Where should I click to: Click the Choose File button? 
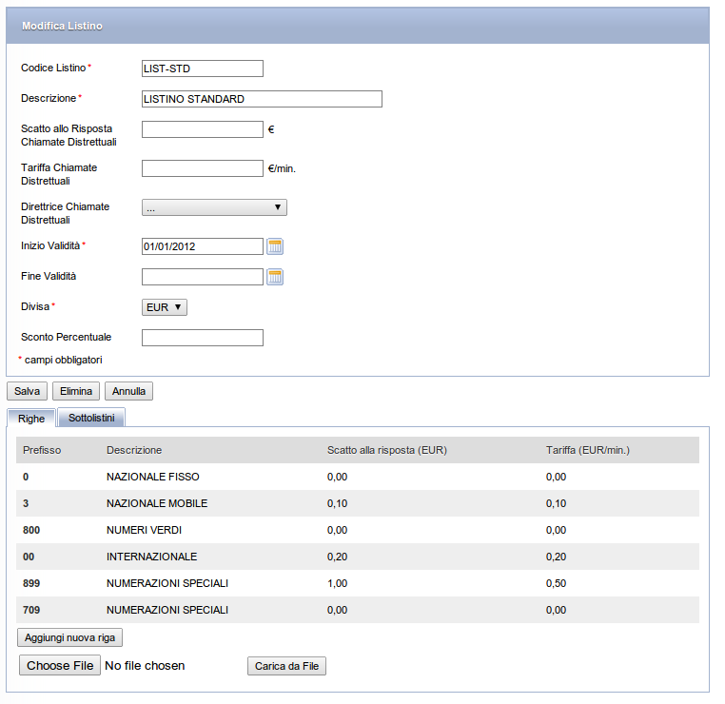click(60, 665)
